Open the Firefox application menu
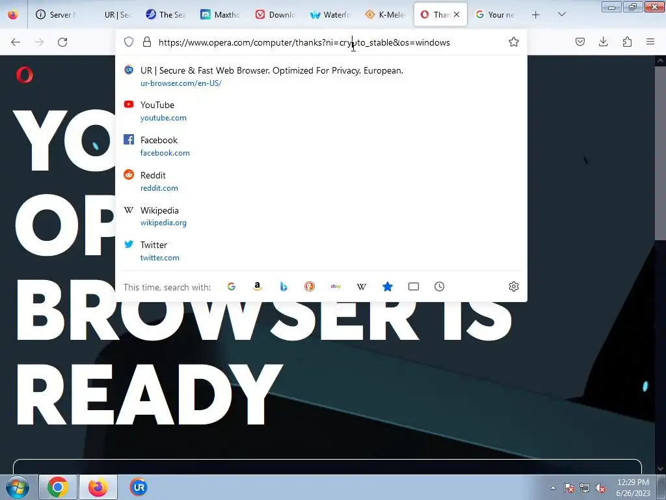Screen dimensions: 666x500 tap(650, 42)
